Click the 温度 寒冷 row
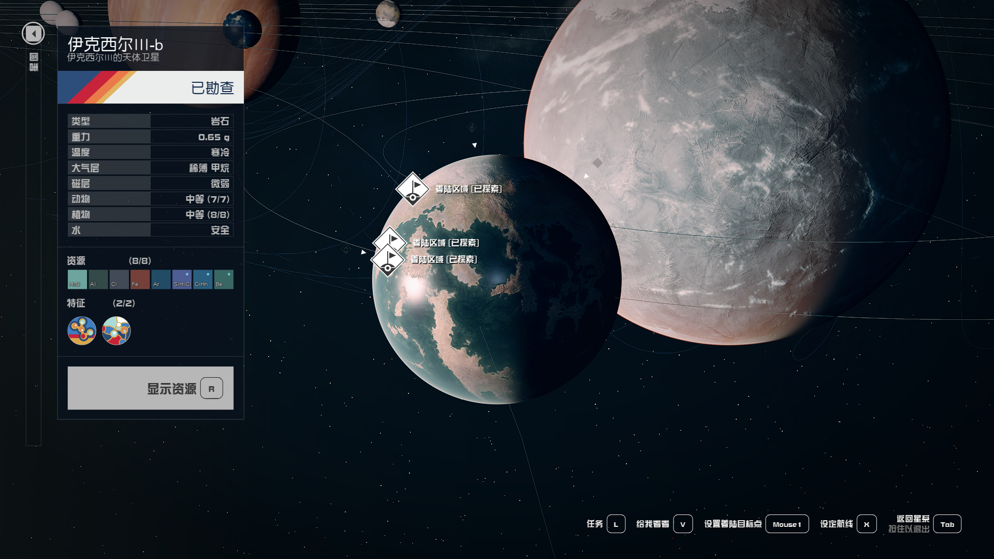The image size is (994, 559). [x=151, y=152]
